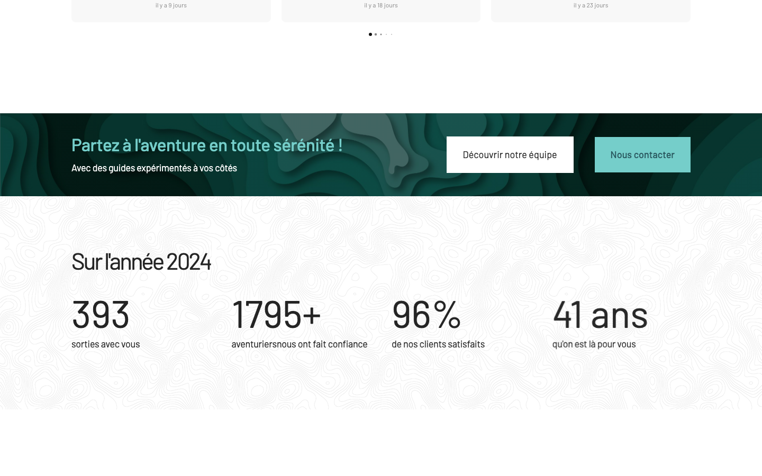Click the sorties avec vous label
762x476 pixels.
click(x=106, y=344)
